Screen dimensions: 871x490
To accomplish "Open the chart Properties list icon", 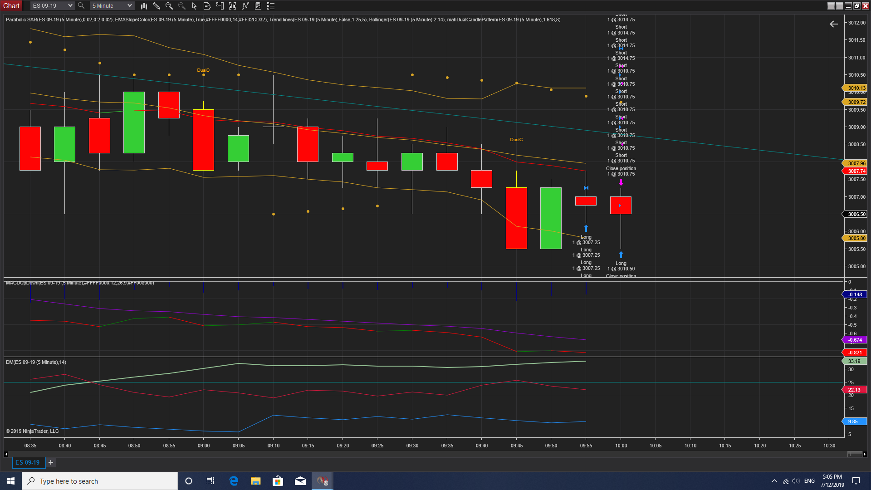I will pyautogui.click(x=271, y=6).
